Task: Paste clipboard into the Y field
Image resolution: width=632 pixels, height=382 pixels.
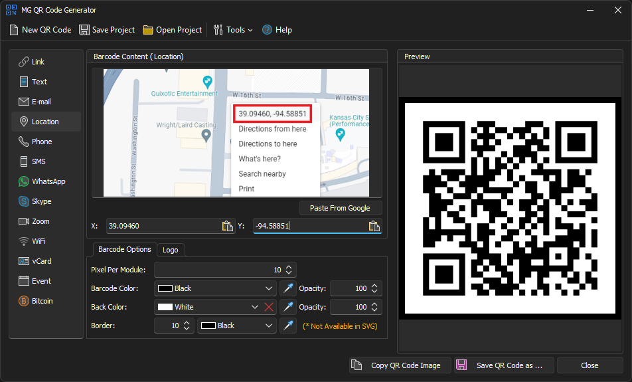Action: pyautogui.click(x=374, y=226)
